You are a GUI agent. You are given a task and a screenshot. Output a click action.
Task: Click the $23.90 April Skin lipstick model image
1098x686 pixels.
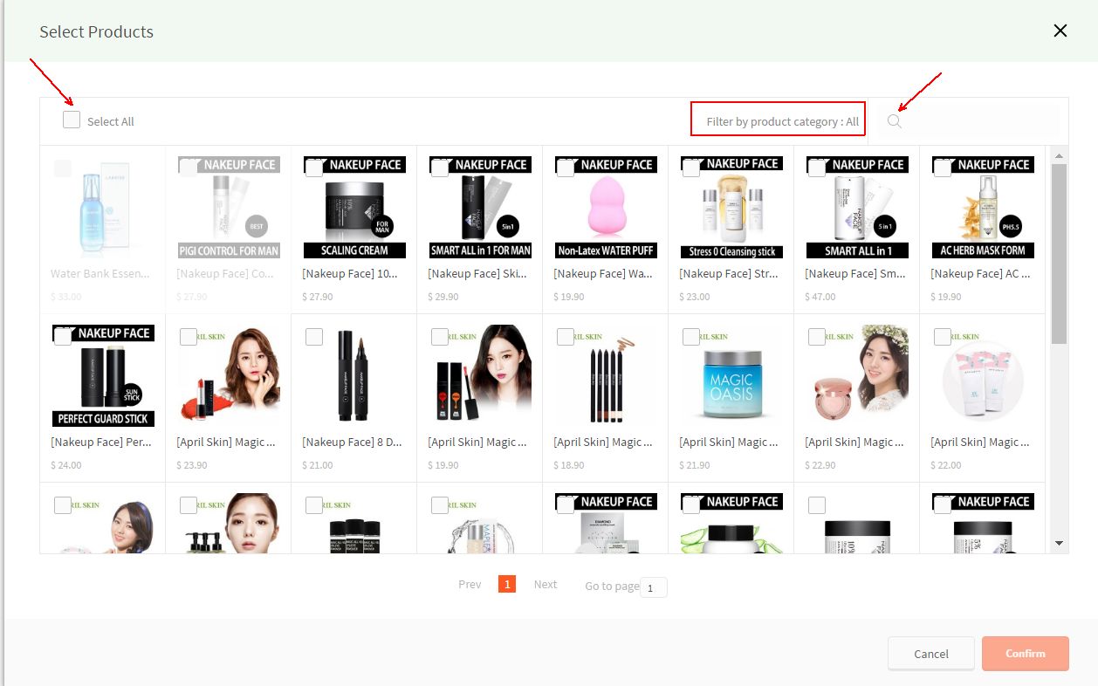[x=229, y=376]
